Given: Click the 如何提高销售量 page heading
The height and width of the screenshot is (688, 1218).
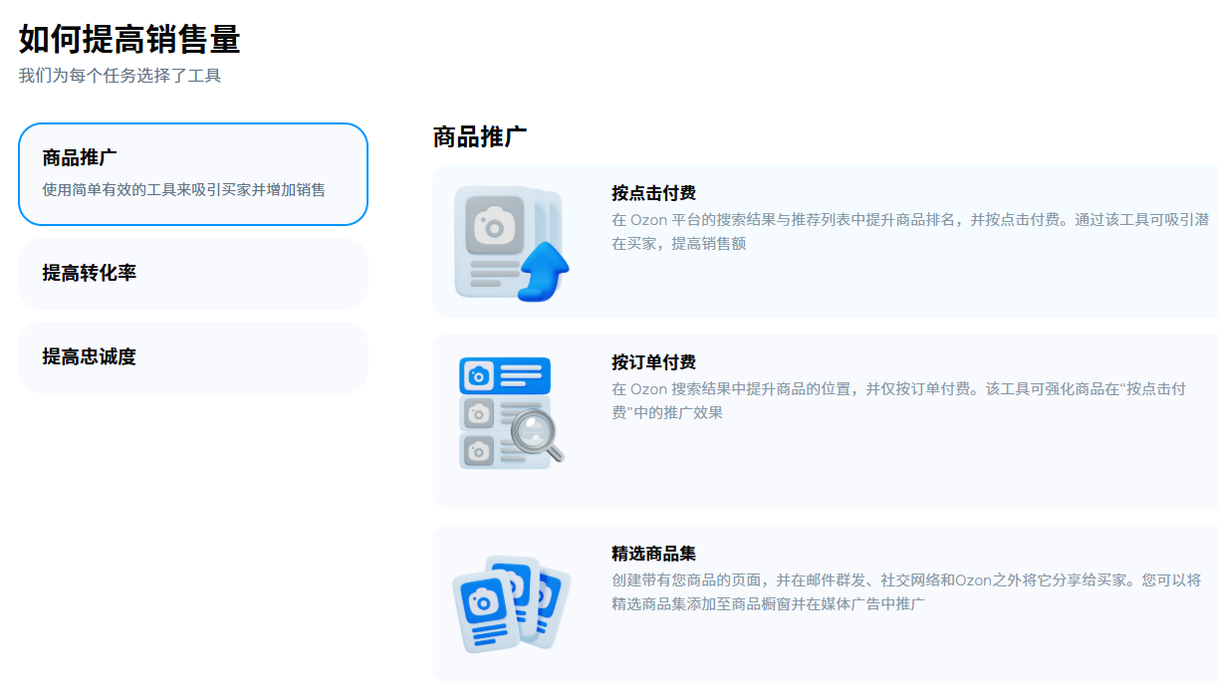Looking at the screenshot, I should (x=129, y=40).
